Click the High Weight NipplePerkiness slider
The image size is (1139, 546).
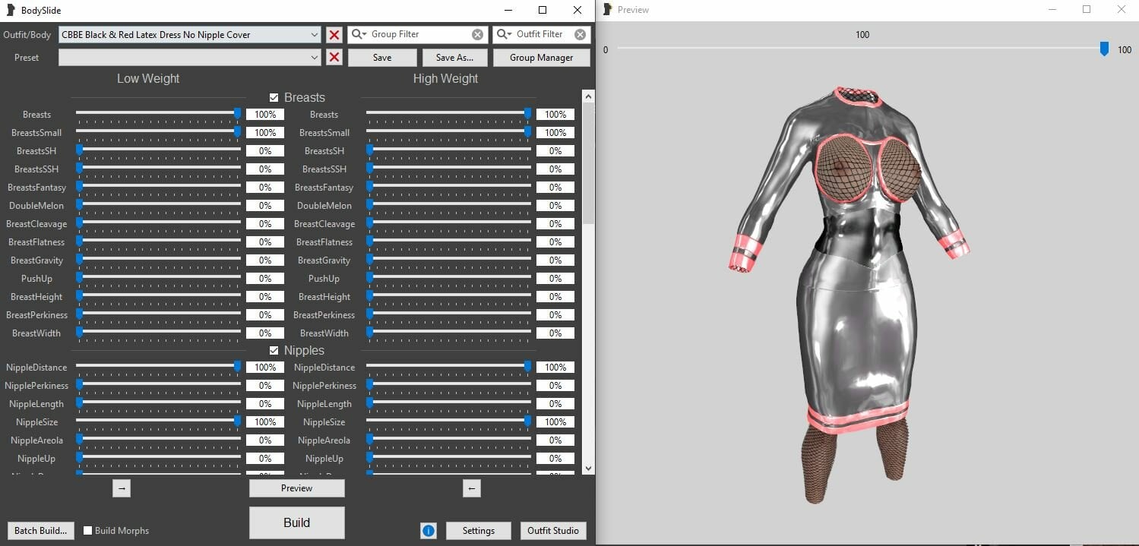tap(448, 385)
